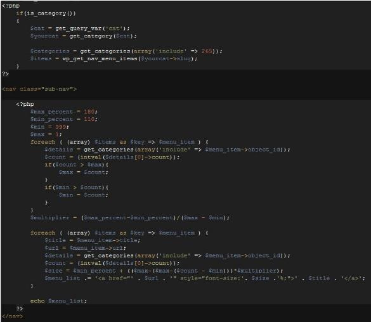
Task: Click the get_query_var('cat') call
Action: [x=93, y=29]
